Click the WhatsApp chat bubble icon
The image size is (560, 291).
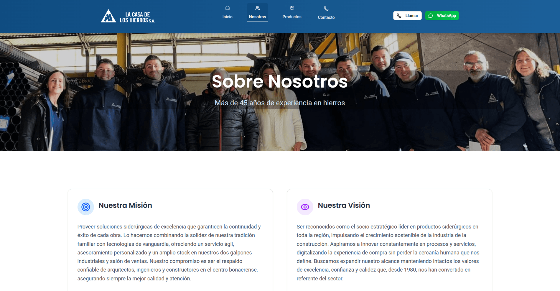click(x=431, y=16)
